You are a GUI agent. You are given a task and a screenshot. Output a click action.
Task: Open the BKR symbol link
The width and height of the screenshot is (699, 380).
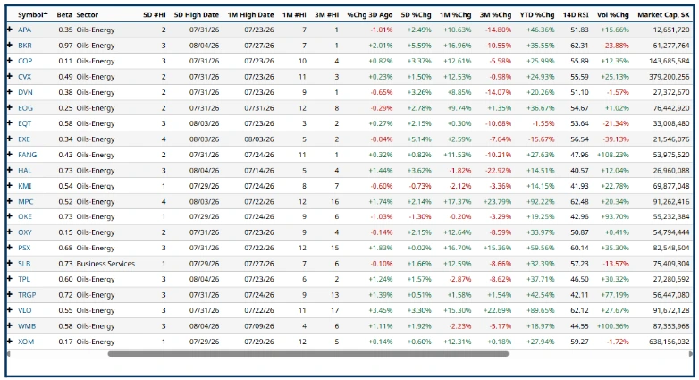coord(24,45)
